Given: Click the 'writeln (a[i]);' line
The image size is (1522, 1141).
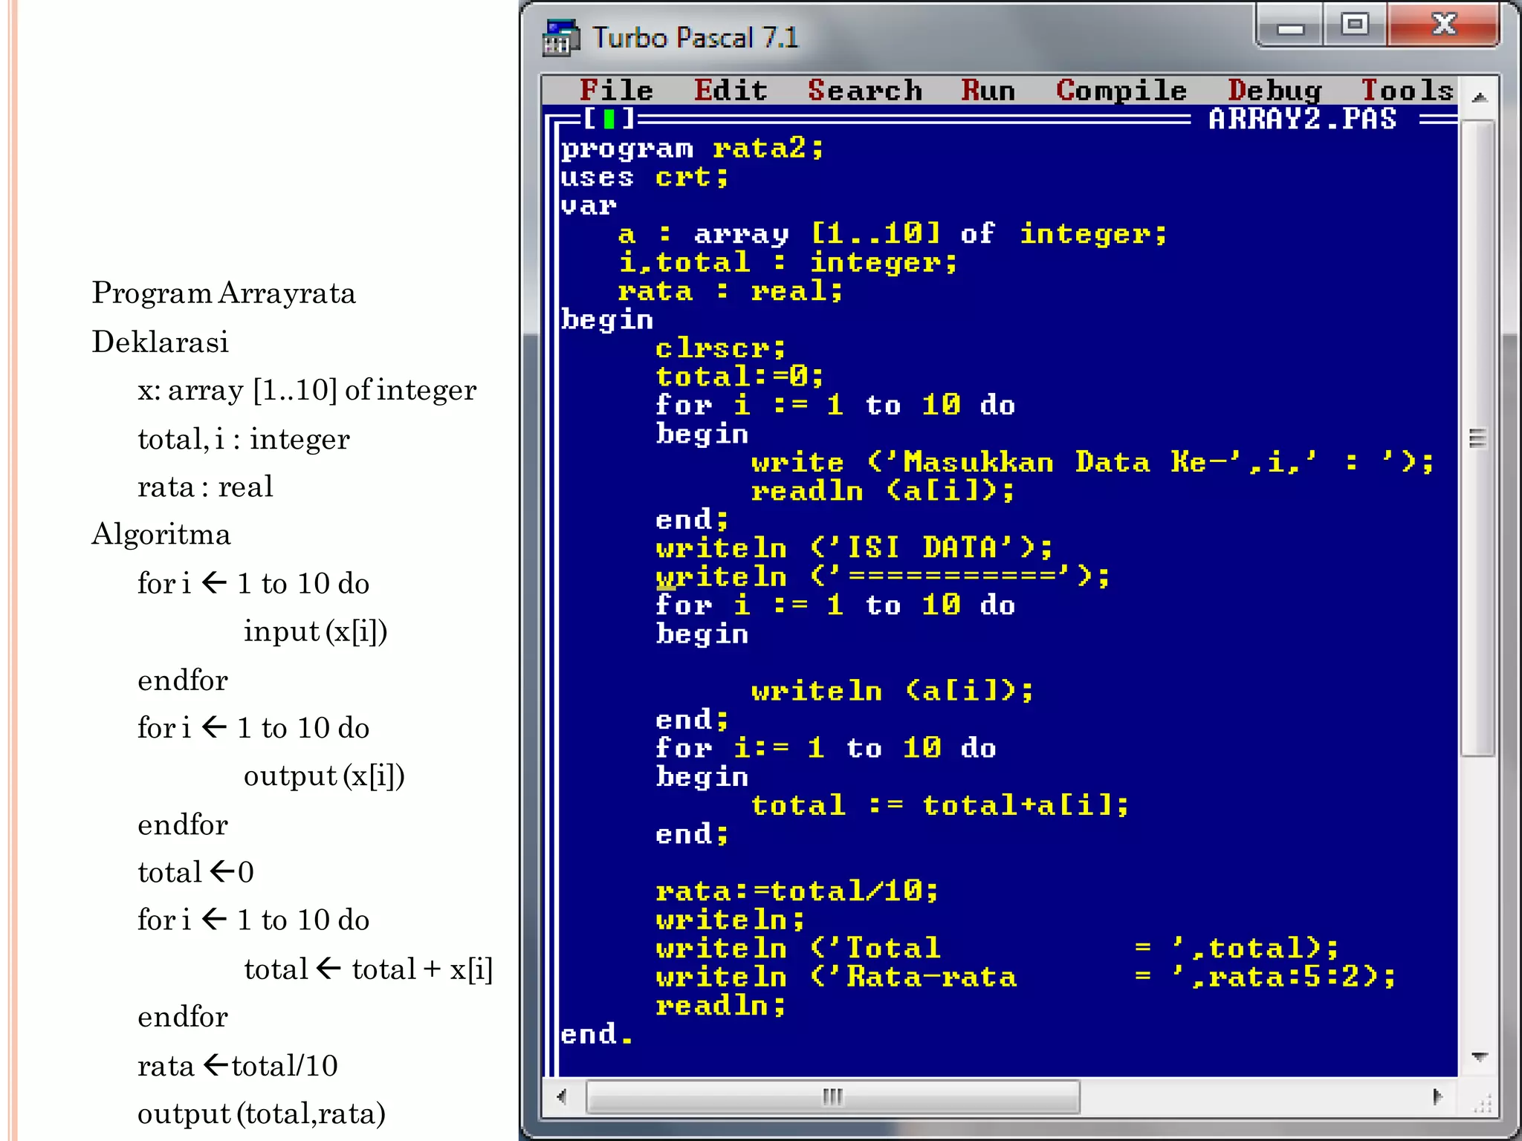Looking at the screenshot, I should [892, 691].
